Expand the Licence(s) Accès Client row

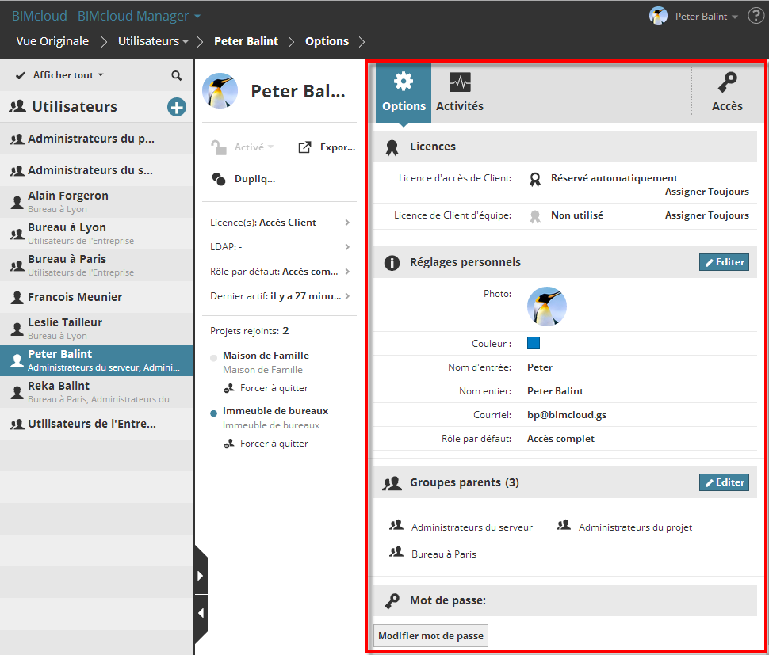click(x=280, y=223)
